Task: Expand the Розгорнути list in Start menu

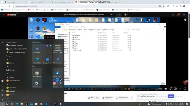Action: tap(10, 56)
